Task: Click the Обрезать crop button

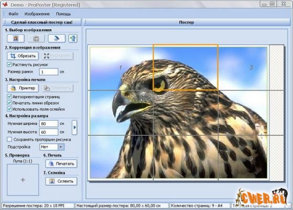Action: (23, 56)
